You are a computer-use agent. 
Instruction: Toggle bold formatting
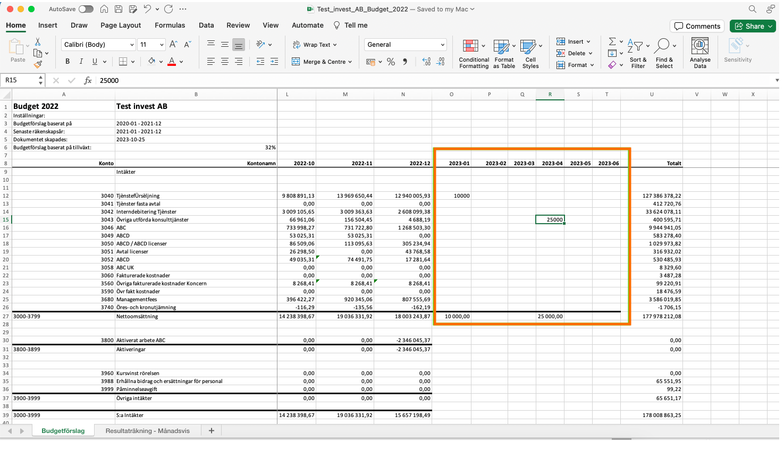click(x=68, y=62)
